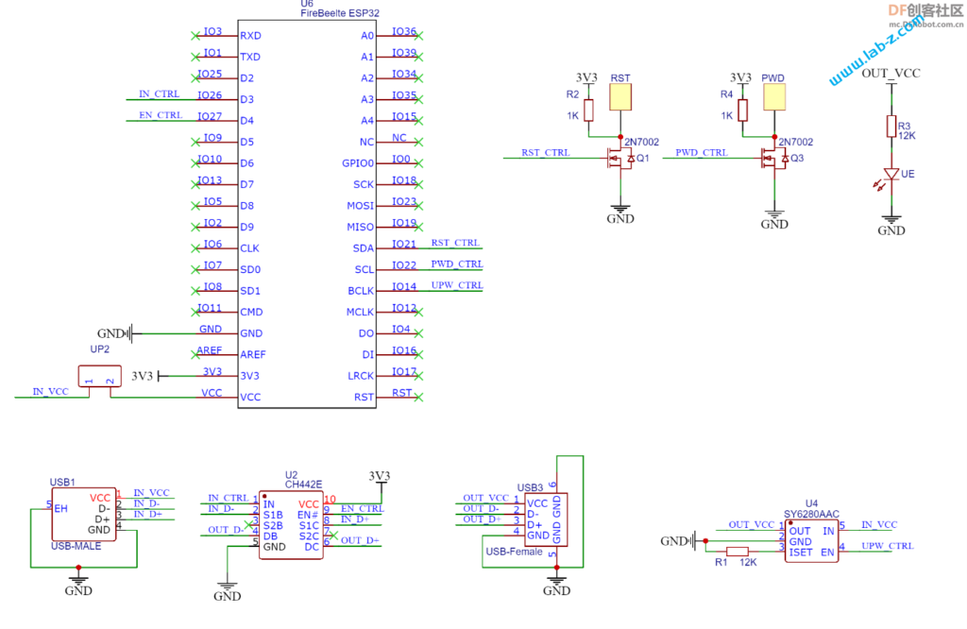Screen dimensions: 967x629
Task: Click the GND symbol under USB3
Action: pos(556,586)
